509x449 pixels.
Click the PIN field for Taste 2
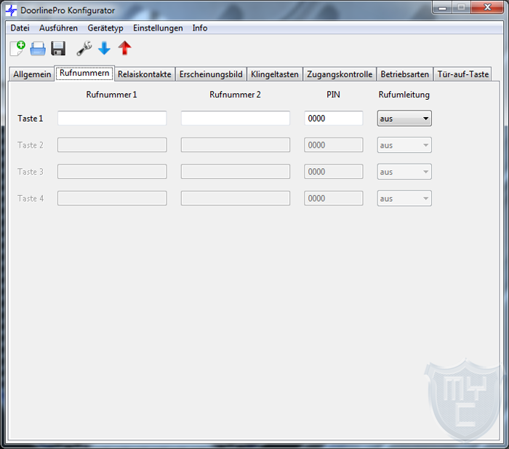(x=333, y=145)
